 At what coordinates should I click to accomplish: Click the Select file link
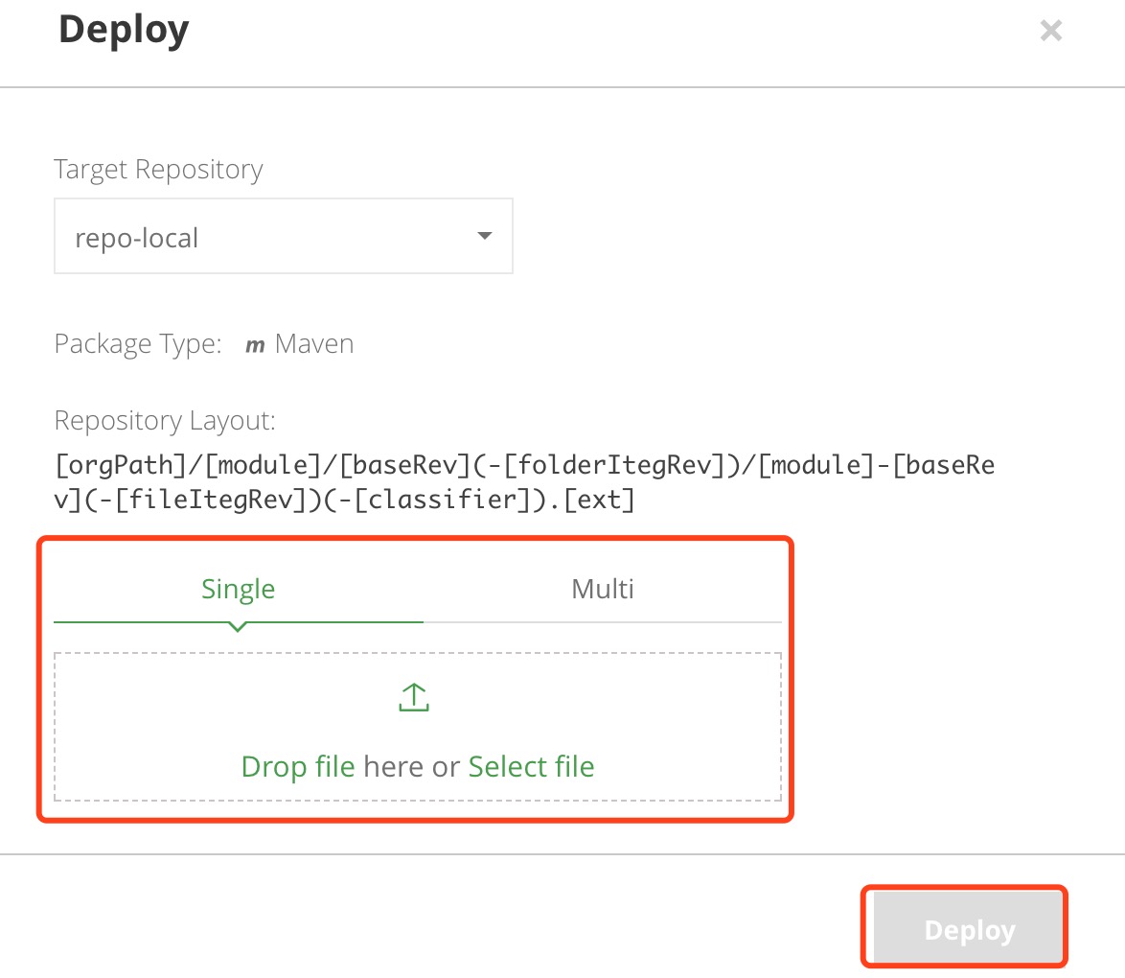[x=531, y=767]
